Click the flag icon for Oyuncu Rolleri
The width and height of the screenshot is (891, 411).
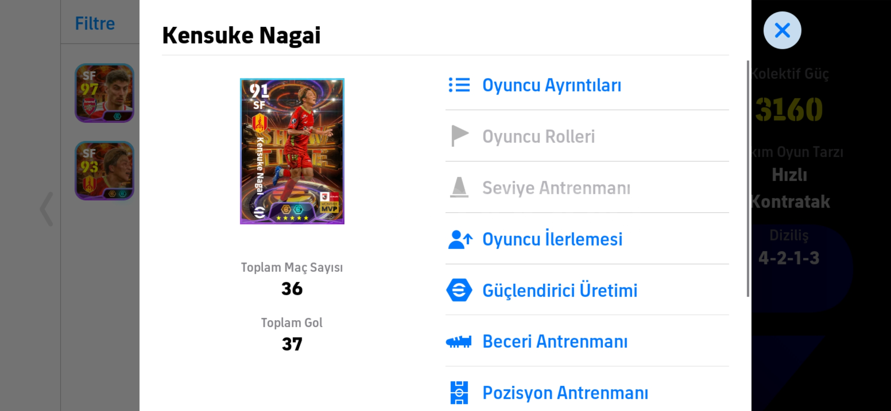[x=460, y=136]
